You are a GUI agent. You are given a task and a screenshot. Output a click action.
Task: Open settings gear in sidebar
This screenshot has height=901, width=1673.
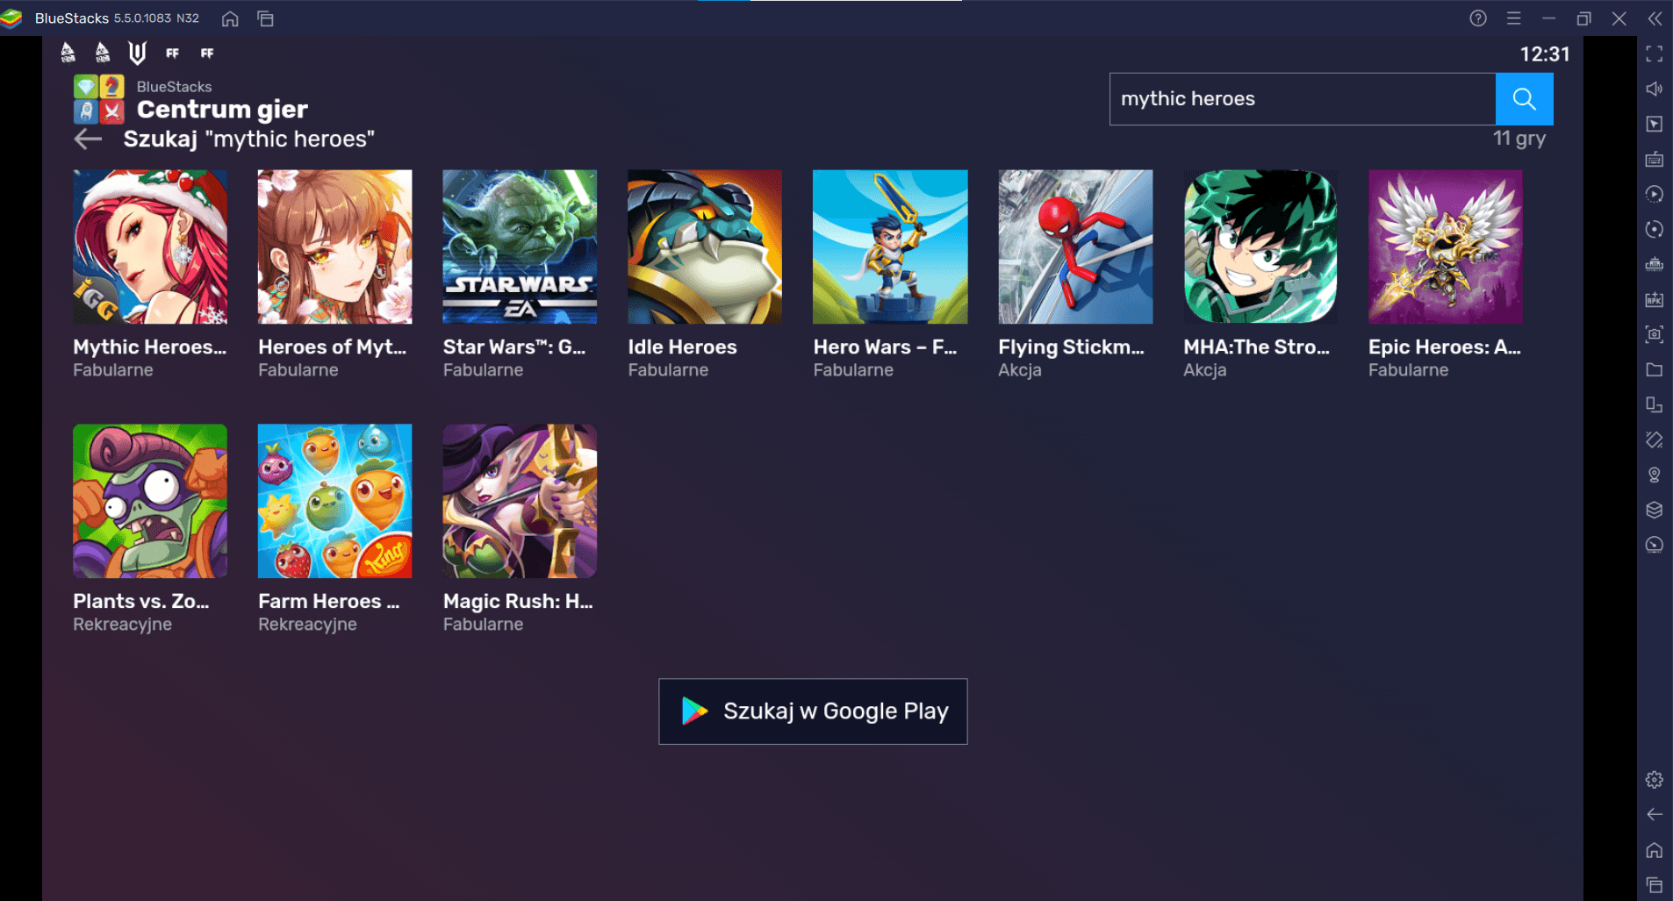1655,779
